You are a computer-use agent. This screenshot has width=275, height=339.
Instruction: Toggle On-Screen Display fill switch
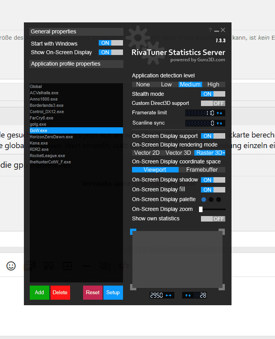pos(213,190)
